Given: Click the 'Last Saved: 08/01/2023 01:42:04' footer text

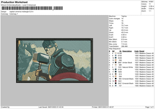Looking at the screenshot, I should tap(51, 107).
